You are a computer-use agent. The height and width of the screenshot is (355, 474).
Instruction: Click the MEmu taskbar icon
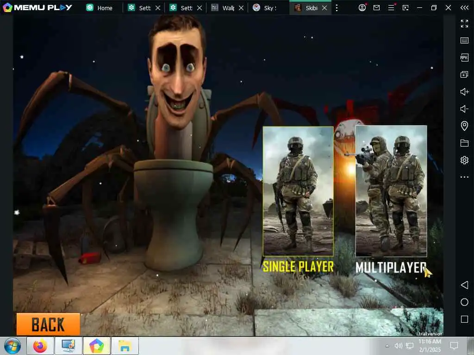point(97,346)
